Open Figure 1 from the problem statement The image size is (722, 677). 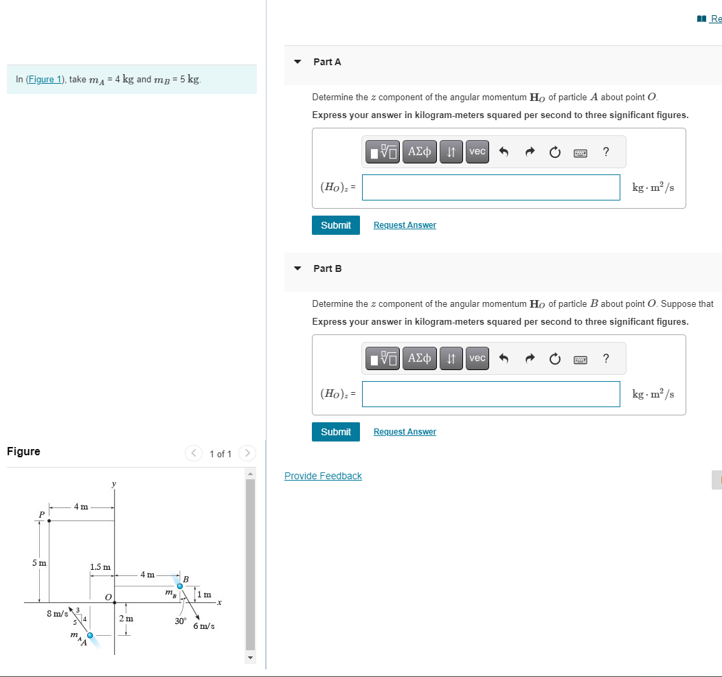pos(43,79)
